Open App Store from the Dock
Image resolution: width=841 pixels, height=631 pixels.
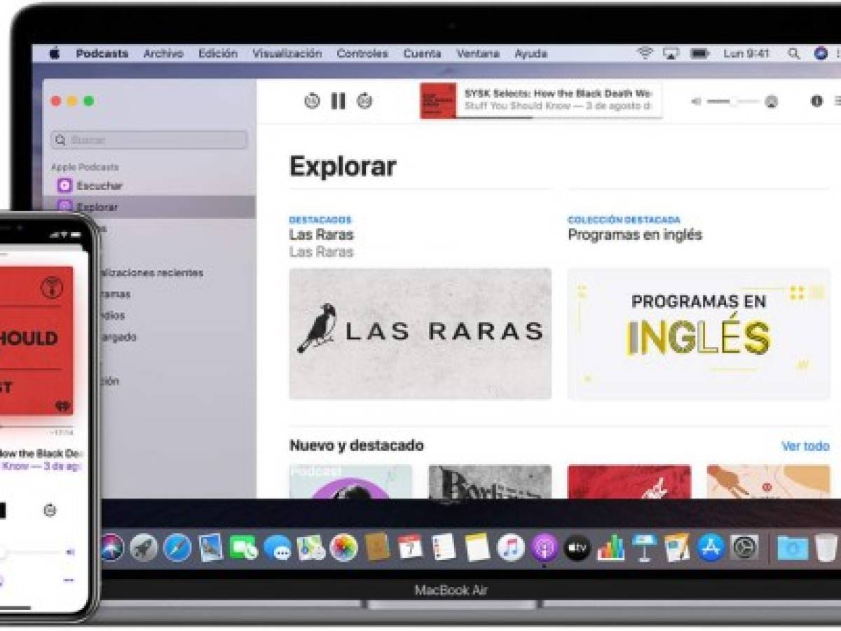pyautogui.click(x=711, y=548)
